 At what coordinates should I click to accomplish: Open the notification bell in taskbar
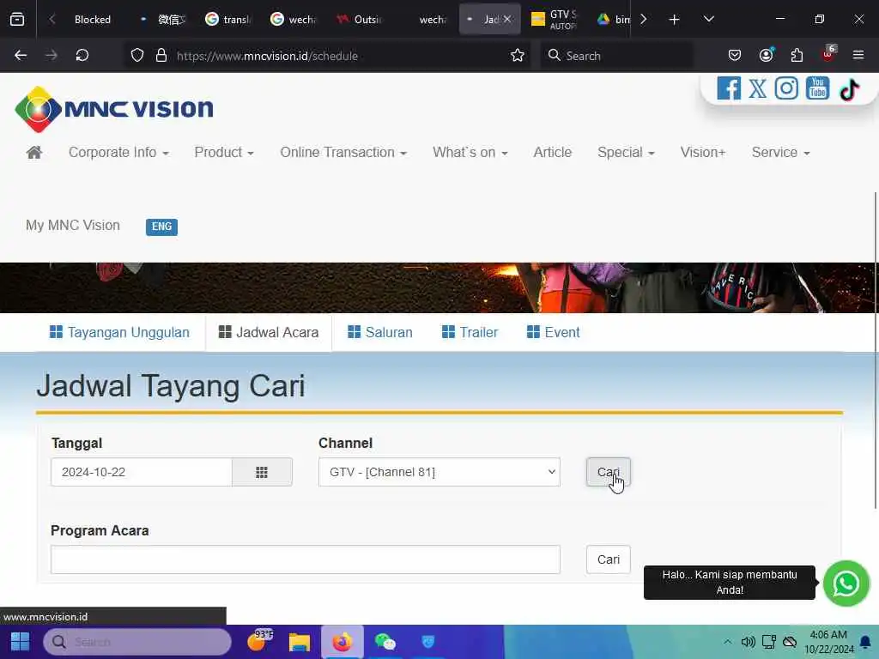(x=865, y=642)
